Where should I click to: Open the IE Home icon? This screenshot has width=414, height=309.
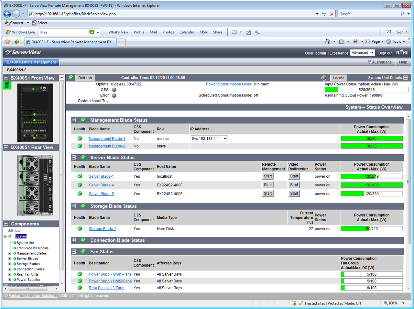328,41
